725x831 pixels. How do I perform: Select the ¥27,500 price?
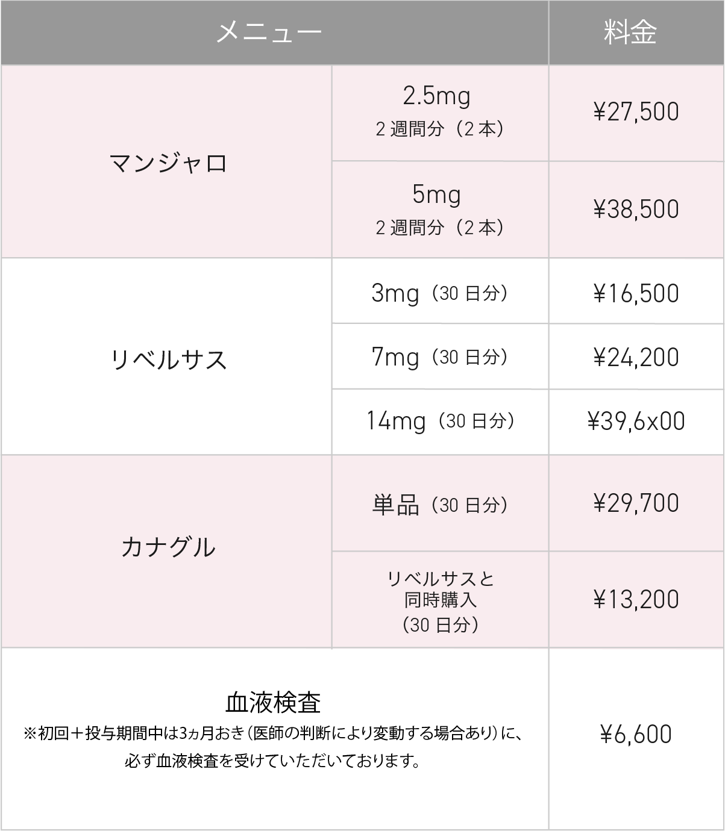(x=636, y=113)
